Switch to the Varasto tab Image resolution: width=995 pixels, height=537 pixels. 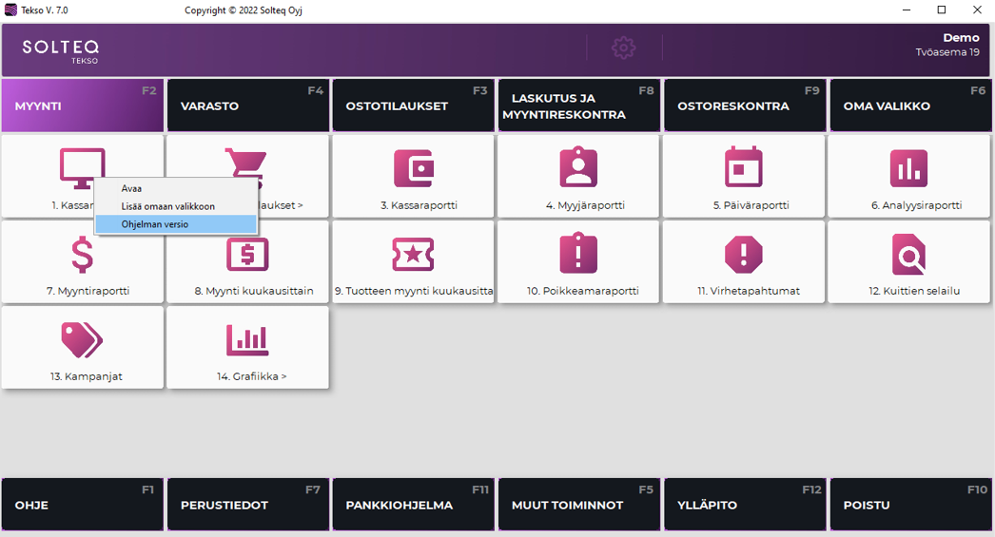coord(247,105)
